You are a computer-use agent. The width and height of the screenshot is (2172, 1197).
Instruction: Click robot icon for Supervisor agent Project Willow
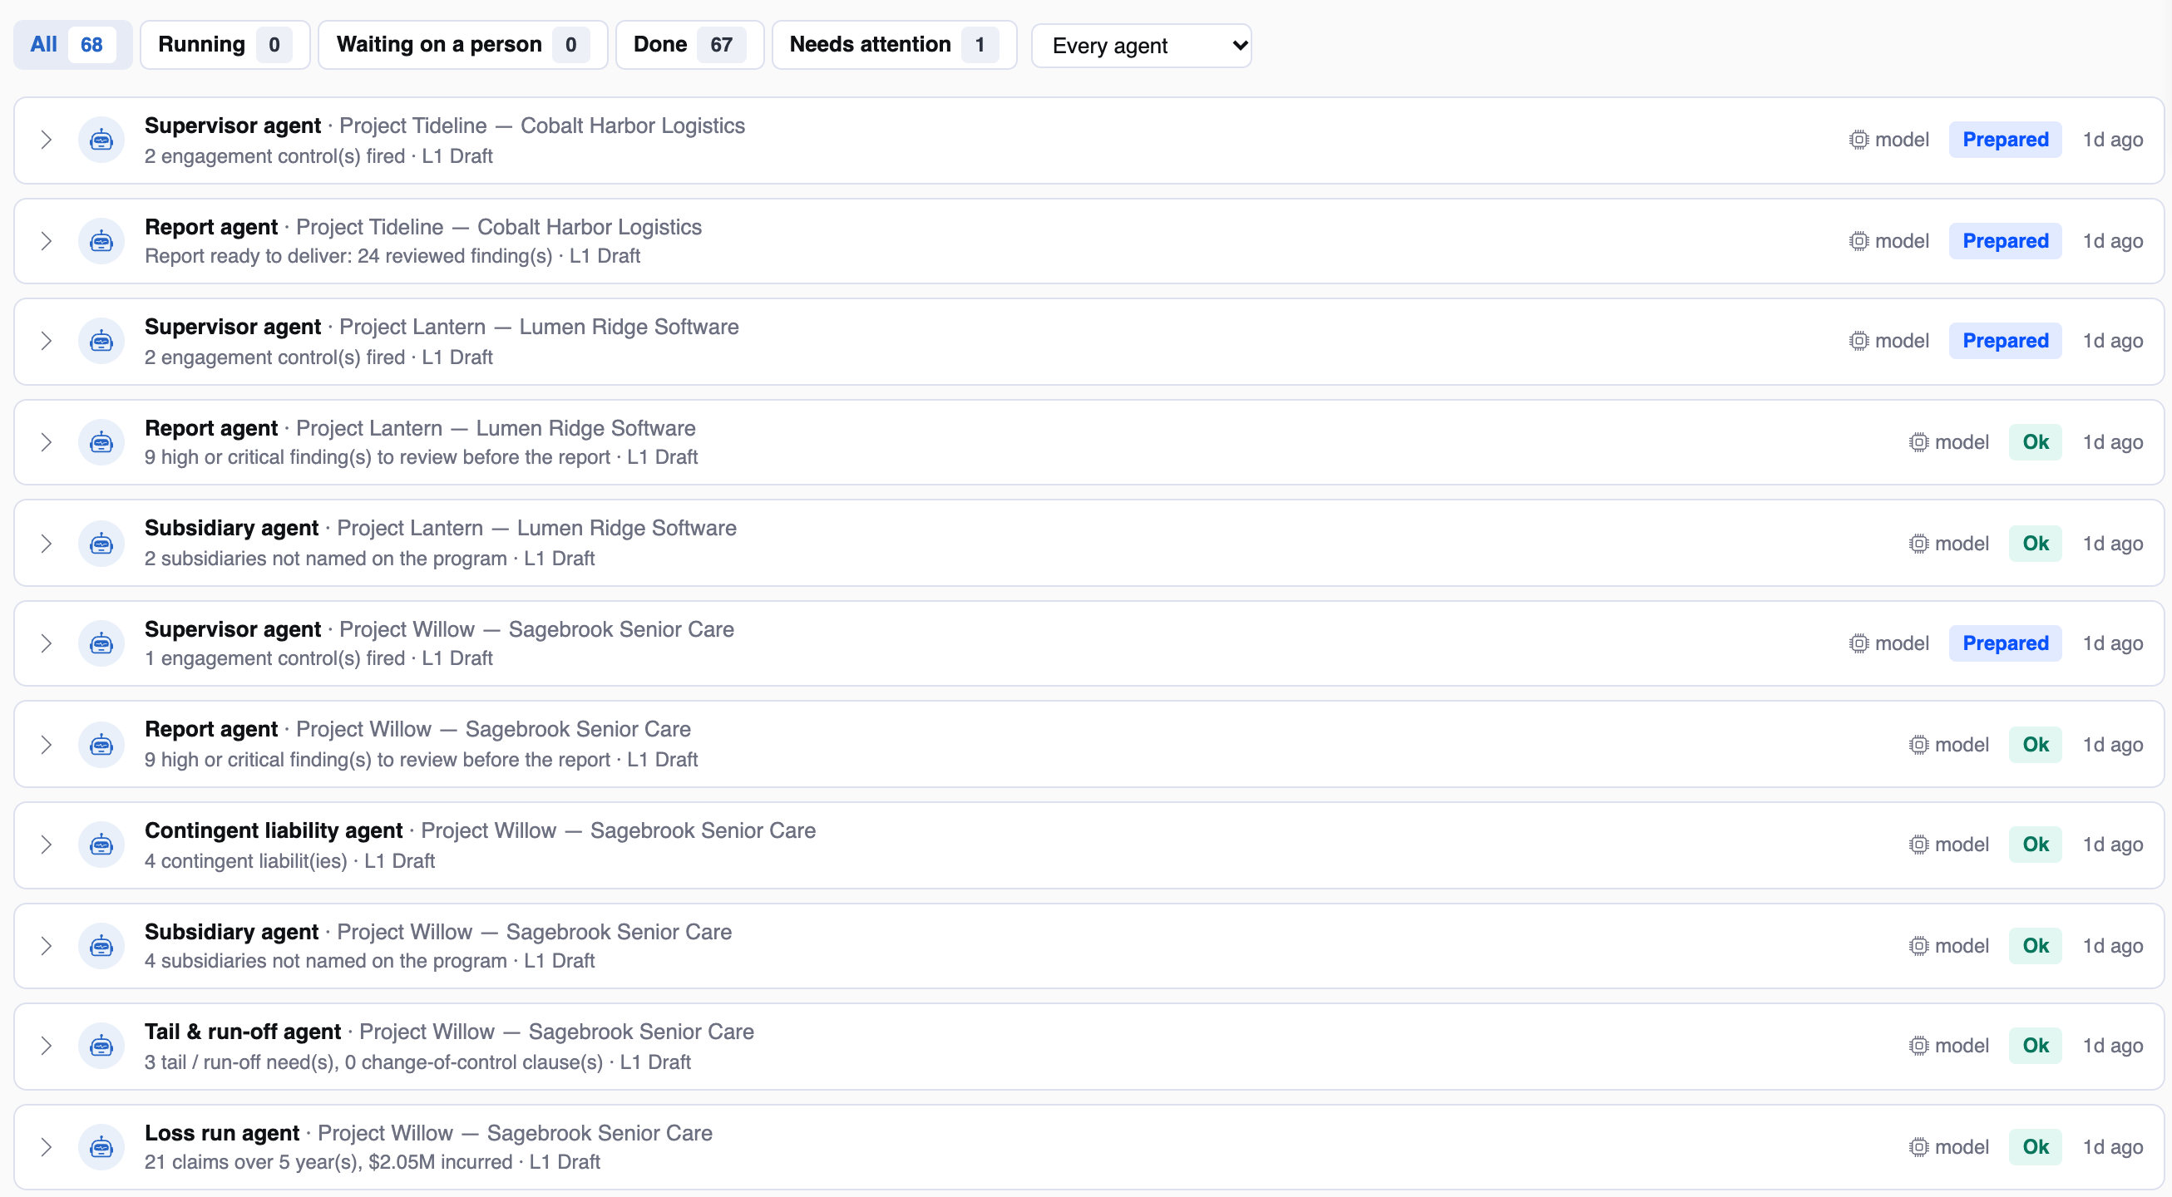pos(101,644)
